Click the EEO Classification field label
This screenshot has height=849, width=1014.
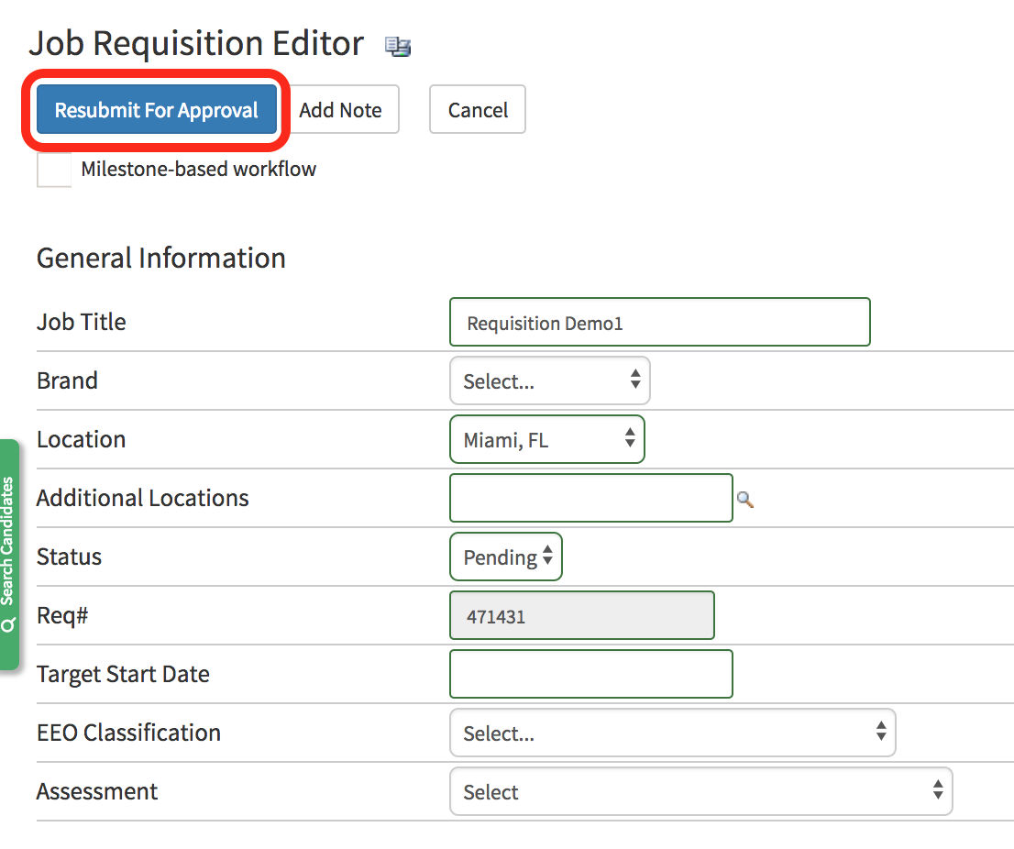pyautogui.click(x=128, y=733)
